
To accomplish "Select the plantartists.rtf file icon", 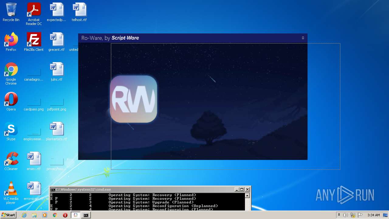I will pos(57,131).
